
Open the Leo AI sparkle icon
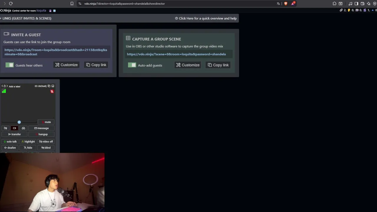coord(368,4)
